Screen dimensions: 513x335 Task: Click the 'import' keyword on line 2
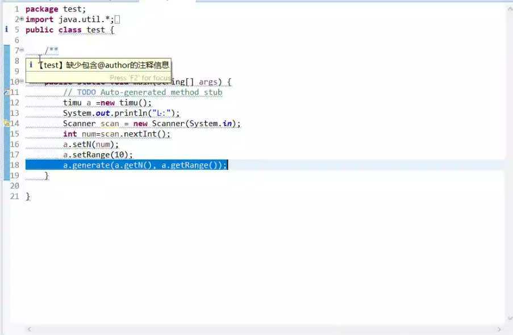point(39,20)
